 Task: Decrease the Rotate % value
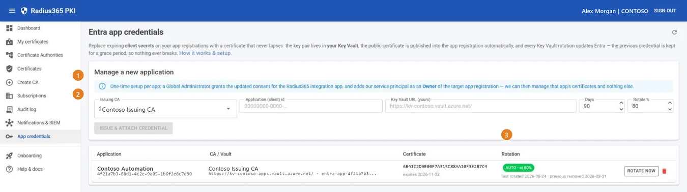point(670,109)
